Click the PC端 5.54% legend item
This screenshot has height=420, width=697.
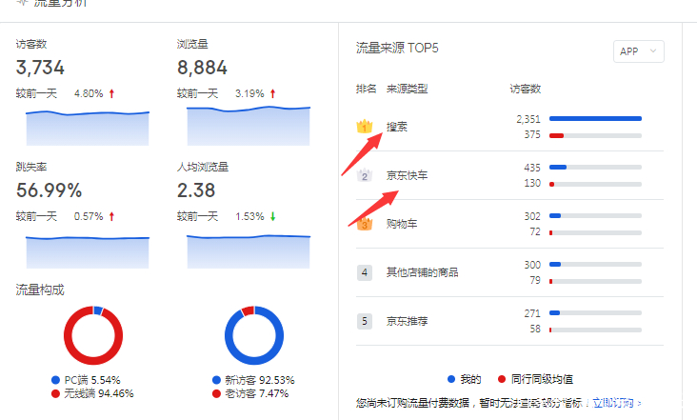pyautogui.click(x=86, y=380)
